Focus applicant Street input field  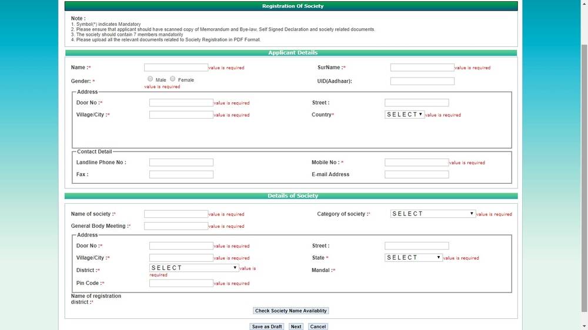coord(417,103)
